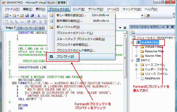Screen dimensions: 177x112
Task: Select ReadMe.txt in Solution Explorer
Action: 152,78
